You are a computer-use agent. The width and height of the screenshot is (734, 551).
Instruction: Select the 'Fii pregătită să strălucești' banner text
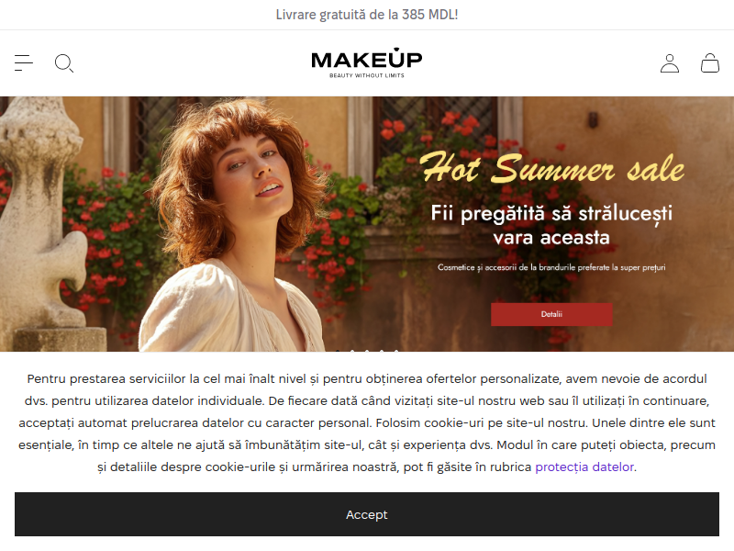[x=551, y=213]
